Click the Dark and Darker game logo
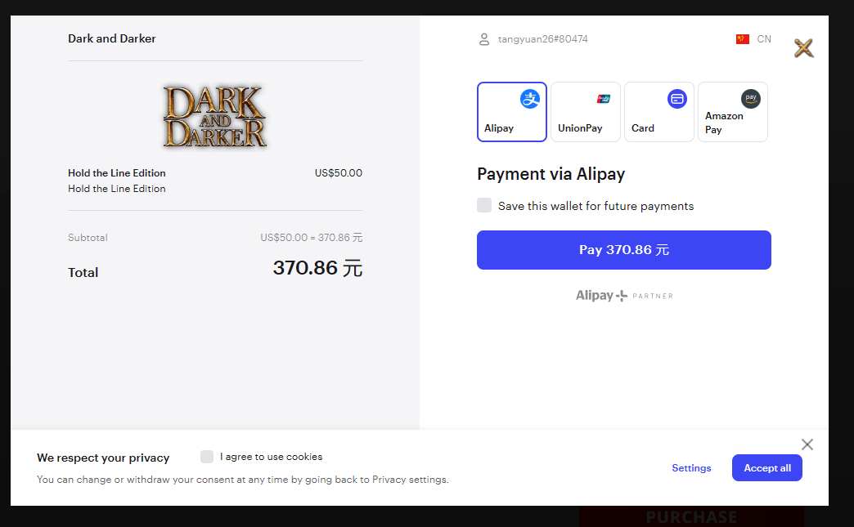 click(x=215, y=116)
